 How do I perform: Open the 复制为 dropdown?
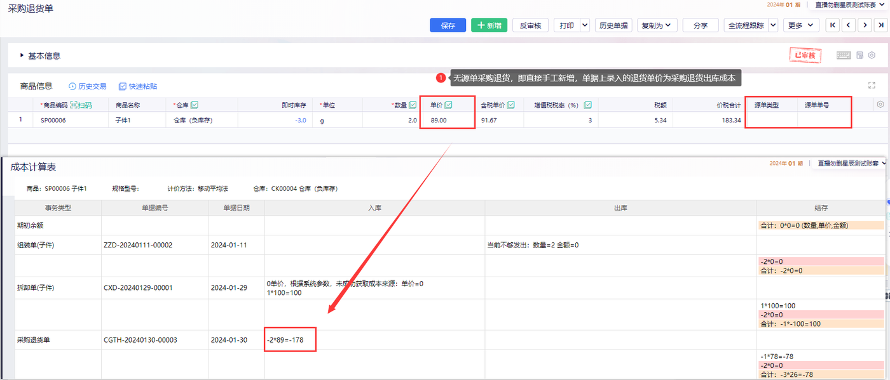(657, 25)
